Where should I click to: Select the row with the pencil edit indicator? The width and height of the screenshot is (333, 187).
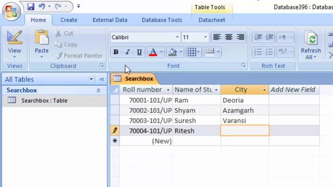115,130
